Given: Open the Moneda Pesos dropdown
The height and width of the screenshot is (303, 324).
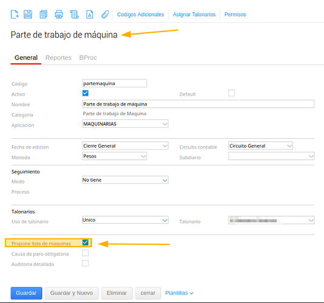Looking at the screenshot, I should (114, 156).
